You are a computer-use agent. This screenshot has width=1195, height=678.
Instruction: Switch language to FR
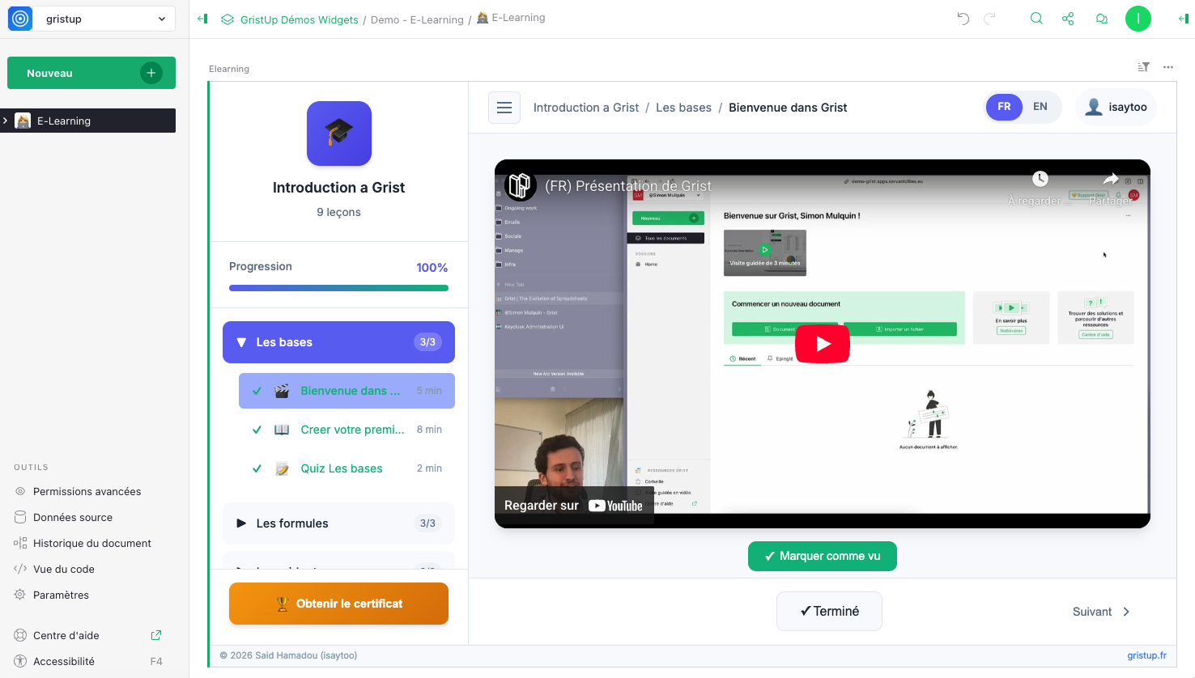coord(1004,107)
